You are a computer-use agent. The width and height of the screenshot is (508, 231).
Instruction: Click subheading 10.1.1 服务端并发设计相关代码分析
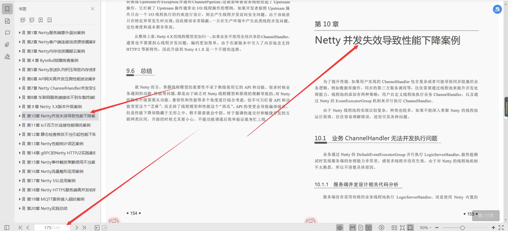point(356,184)
